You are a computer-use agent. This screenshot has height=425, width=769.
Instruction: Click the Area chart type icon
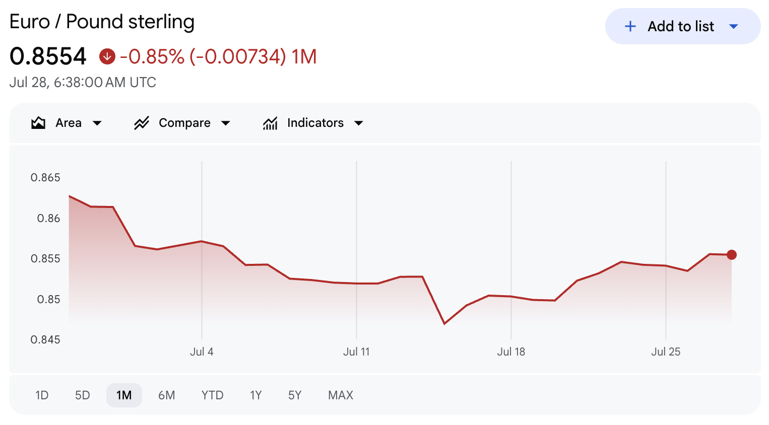tap(38, 123)
